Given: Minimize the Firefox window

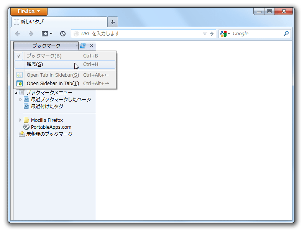Looking at the screenshot, I should point(259,11).
